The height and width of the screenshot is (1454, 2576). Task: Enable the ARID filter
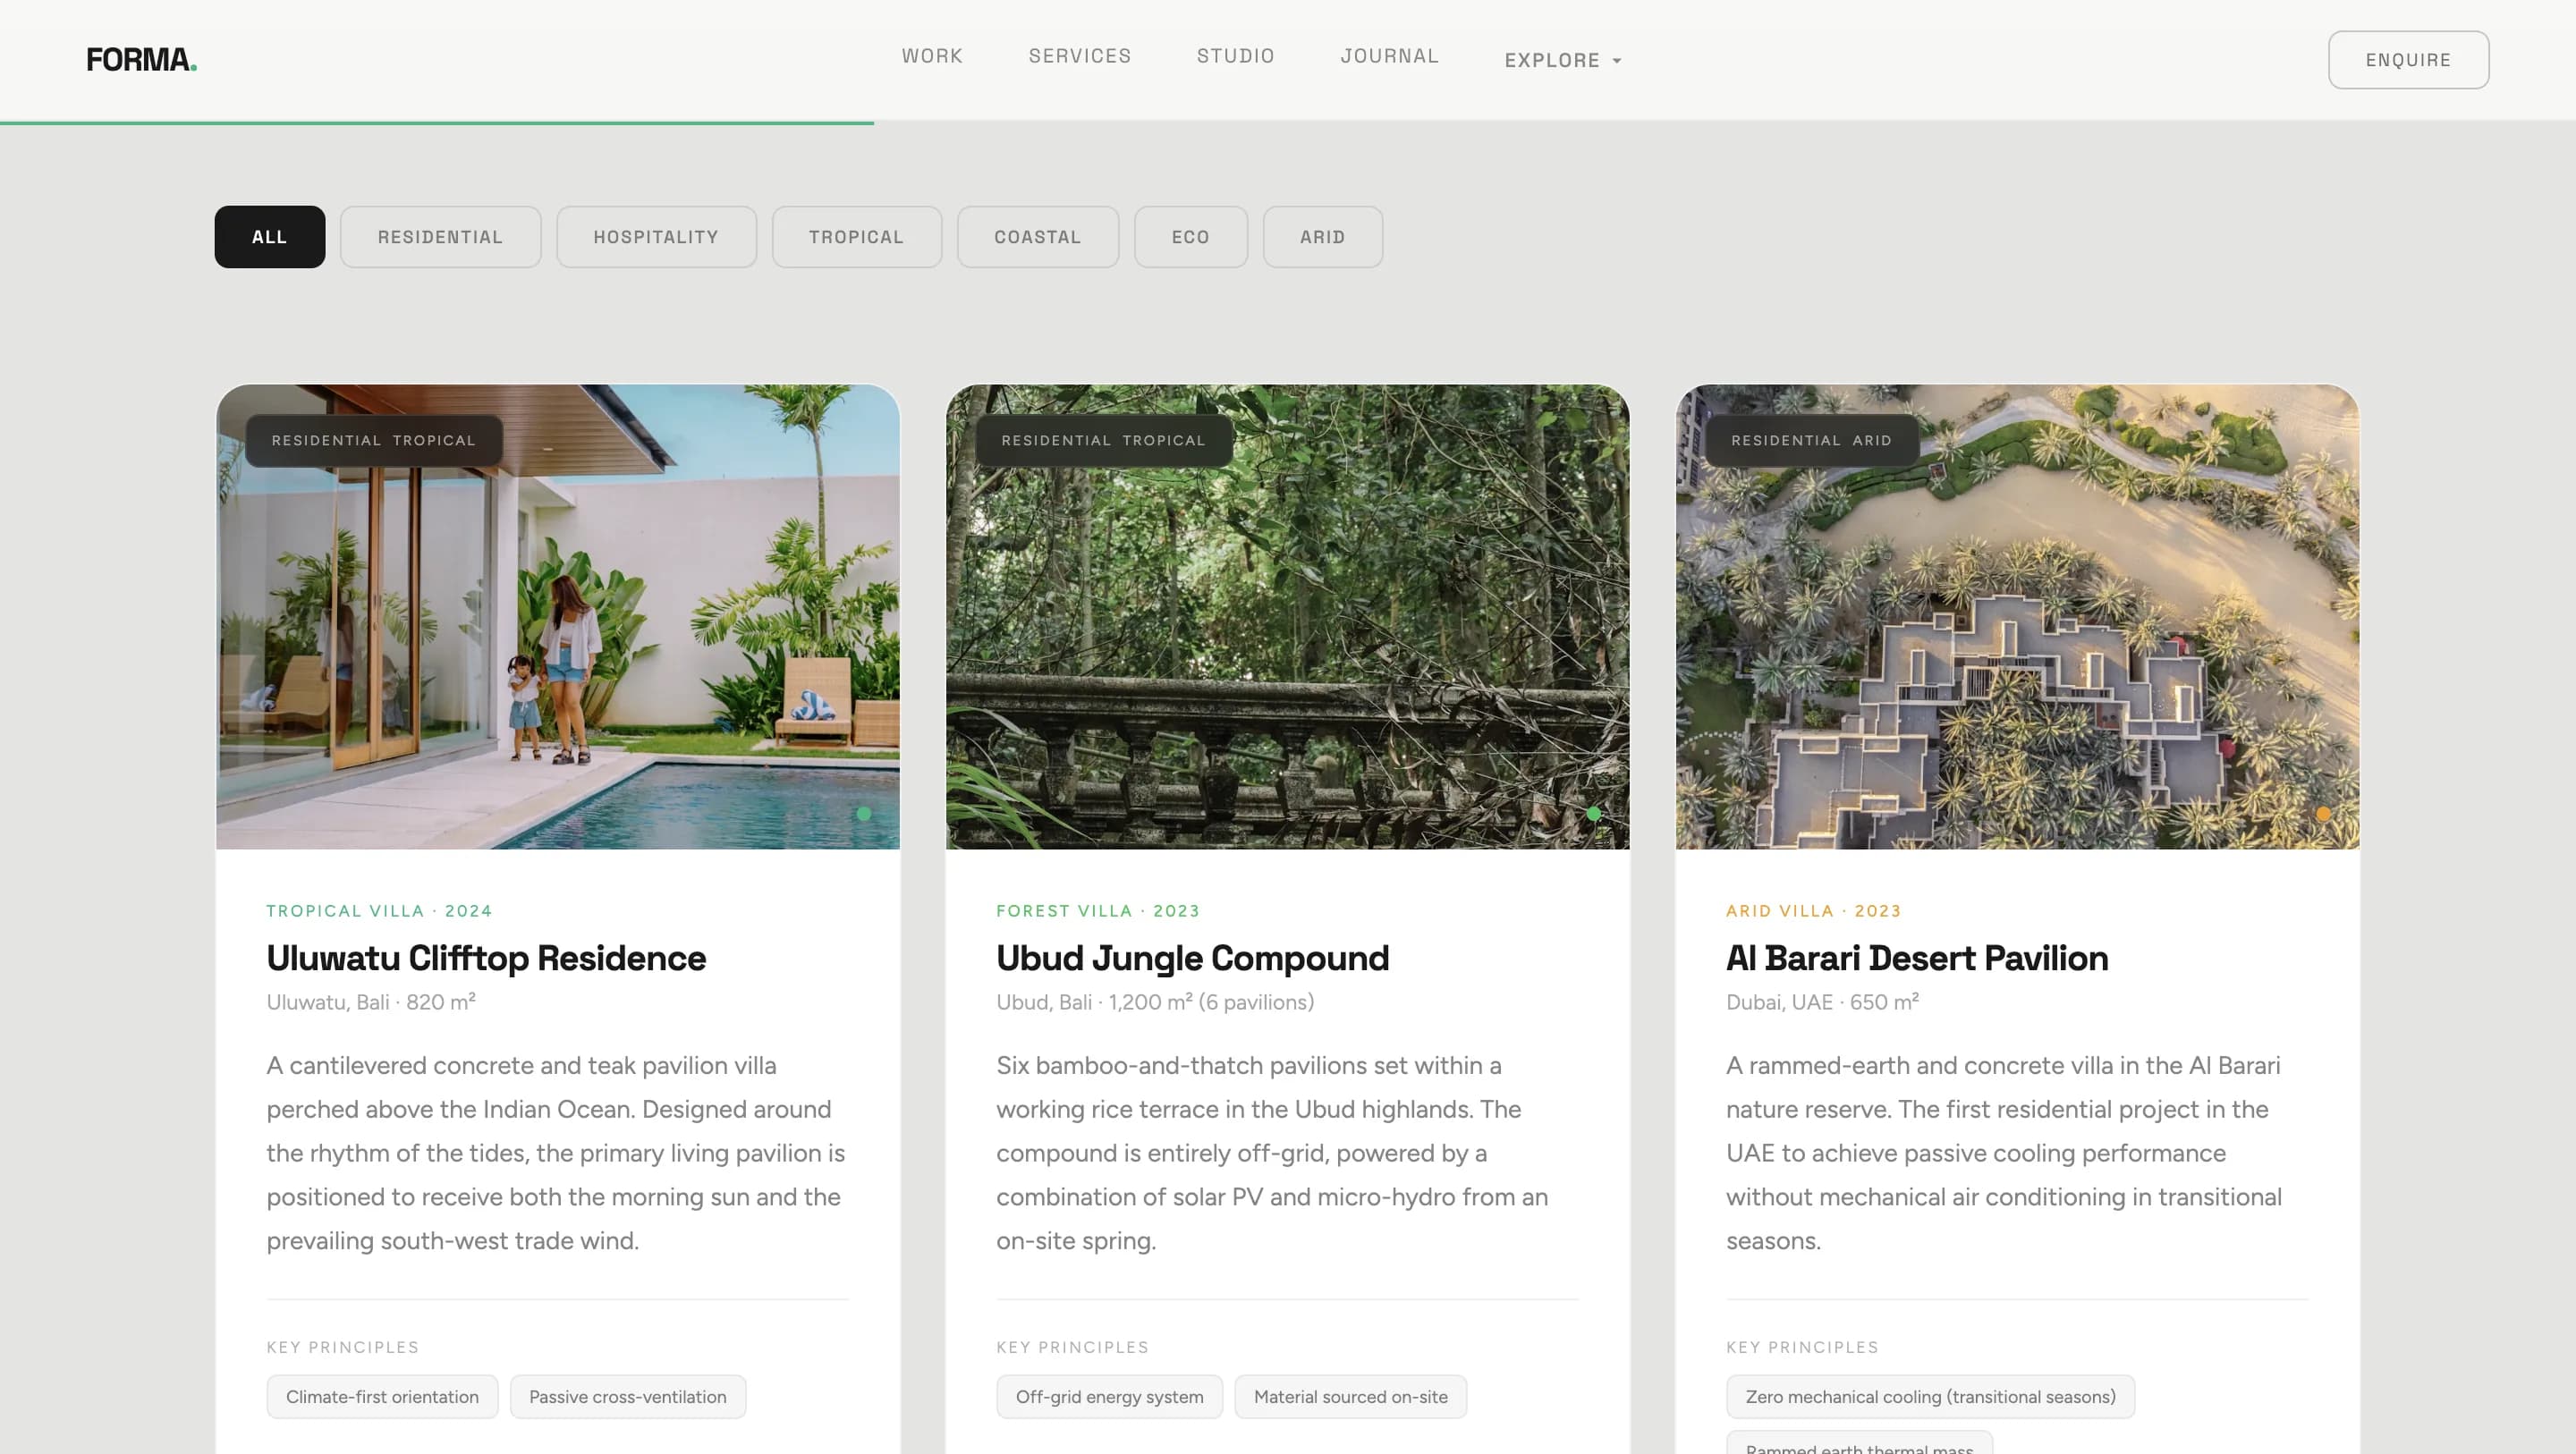1322,237
